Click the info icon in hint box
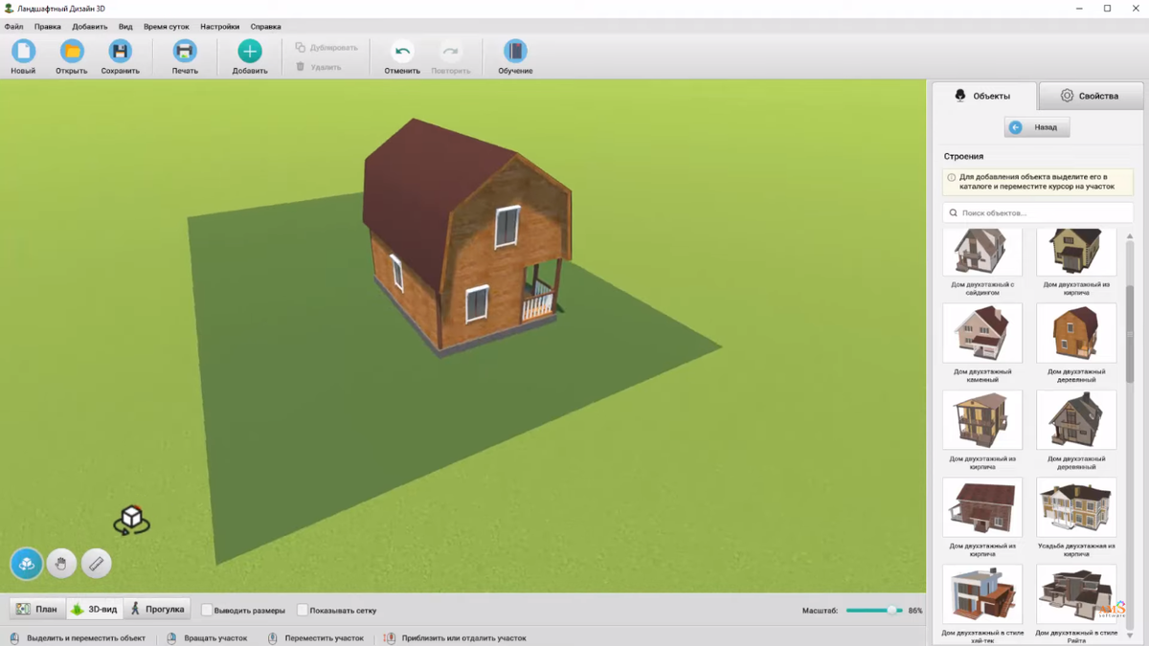1149x646 pixels. [951, 177]
